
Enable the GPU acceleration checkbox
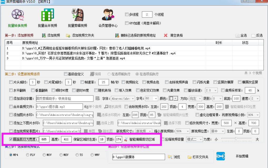tap(127, 23)
